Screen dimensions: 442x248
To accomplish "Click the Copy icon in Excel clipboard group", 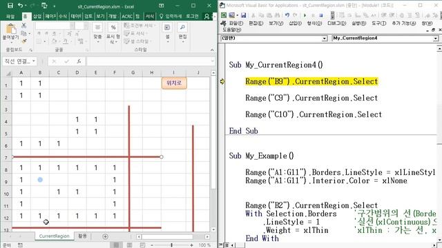I will 23,34.
